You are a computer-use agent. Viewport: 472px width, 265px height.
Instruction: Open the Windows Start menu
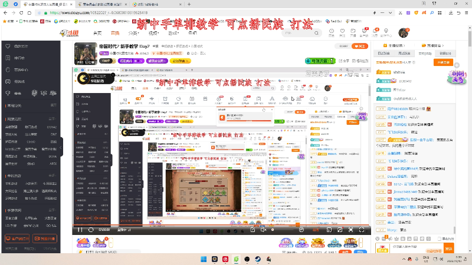coord(204,259)
